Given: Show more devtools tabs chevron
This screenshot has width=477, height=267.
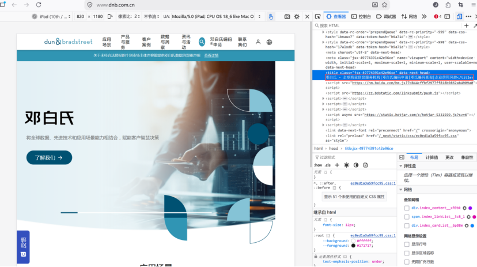Looking at the screenshot, I should click(425, 17).
